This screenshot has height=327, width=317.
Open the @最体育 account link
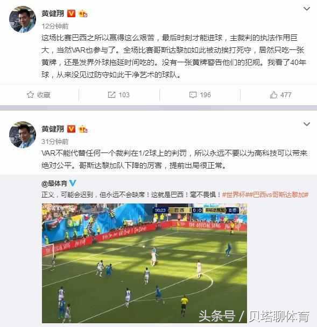(54, 184)
